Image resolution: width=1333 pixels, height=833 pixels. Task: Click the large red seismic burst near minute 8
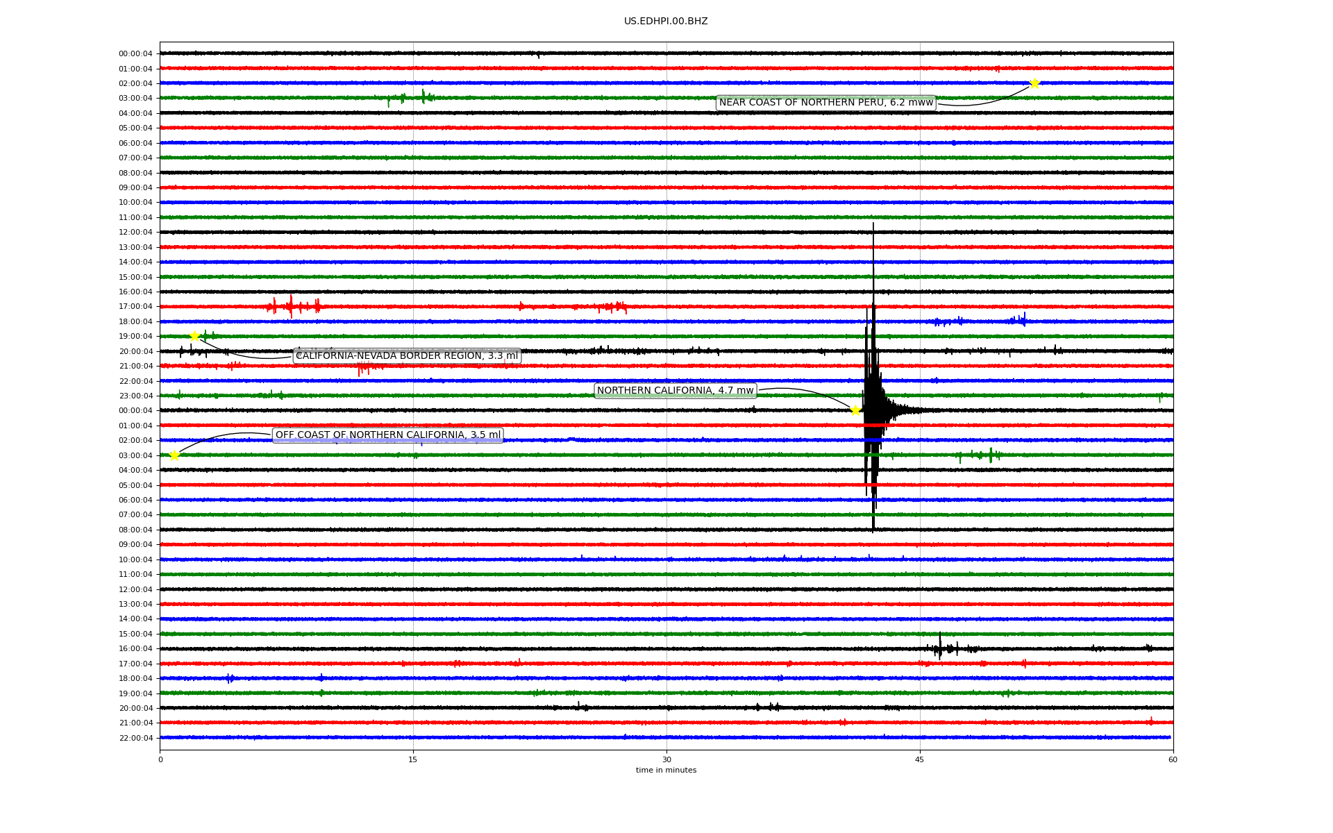pos(291,306)
